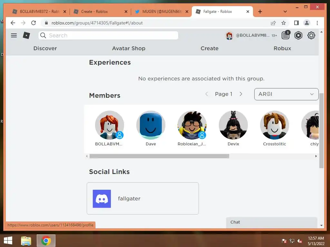Click Devix's avatar thumbnail
Screen dimensions: 330x247
233,125
